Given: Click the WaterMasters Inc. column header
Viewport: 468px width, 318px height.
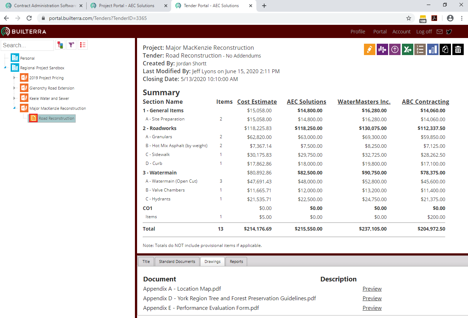Looking at the screenshot, I should pos(364,102).
